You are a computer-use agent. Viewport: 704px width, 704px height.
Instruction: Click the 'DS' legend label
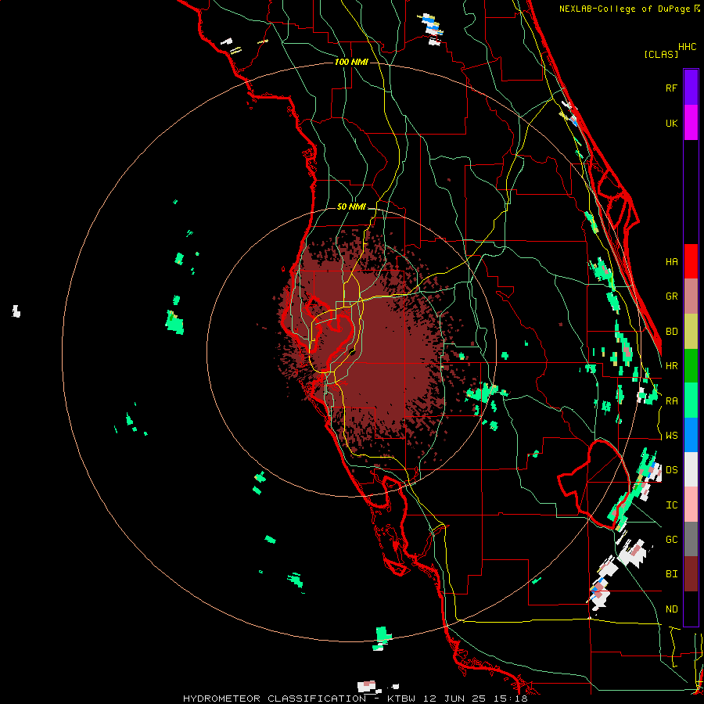click(671, 470)
